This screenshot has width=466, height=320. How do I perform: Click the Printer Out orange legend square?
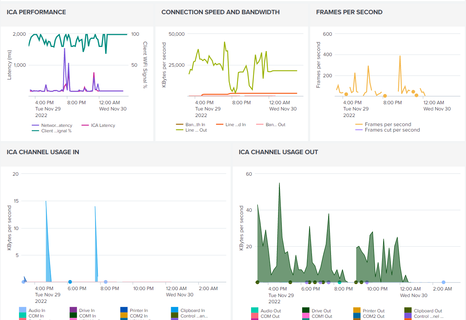tap(357, 311)
